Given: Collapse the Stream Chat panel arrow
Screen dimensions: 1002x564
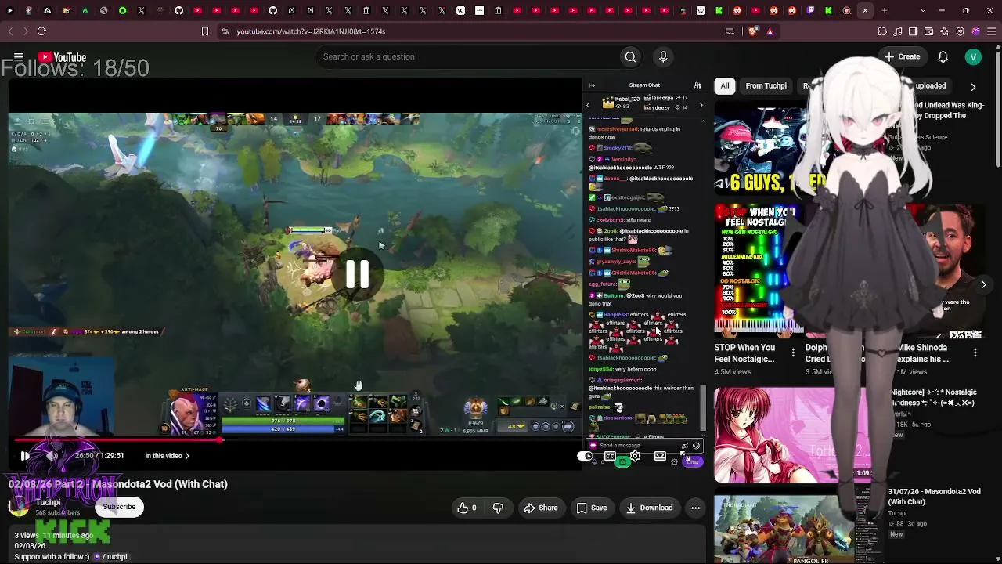Looking at the screenshot, I should click(x=592, y=85).
